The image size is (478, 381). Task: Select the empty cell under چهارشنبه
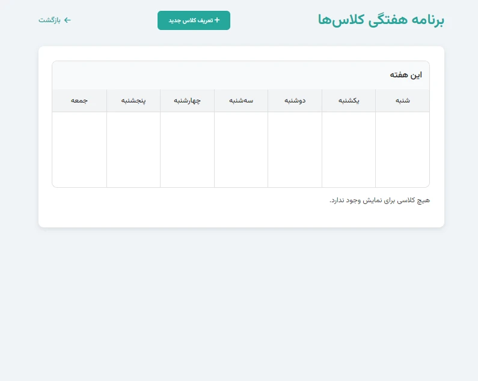click(187, 149)
